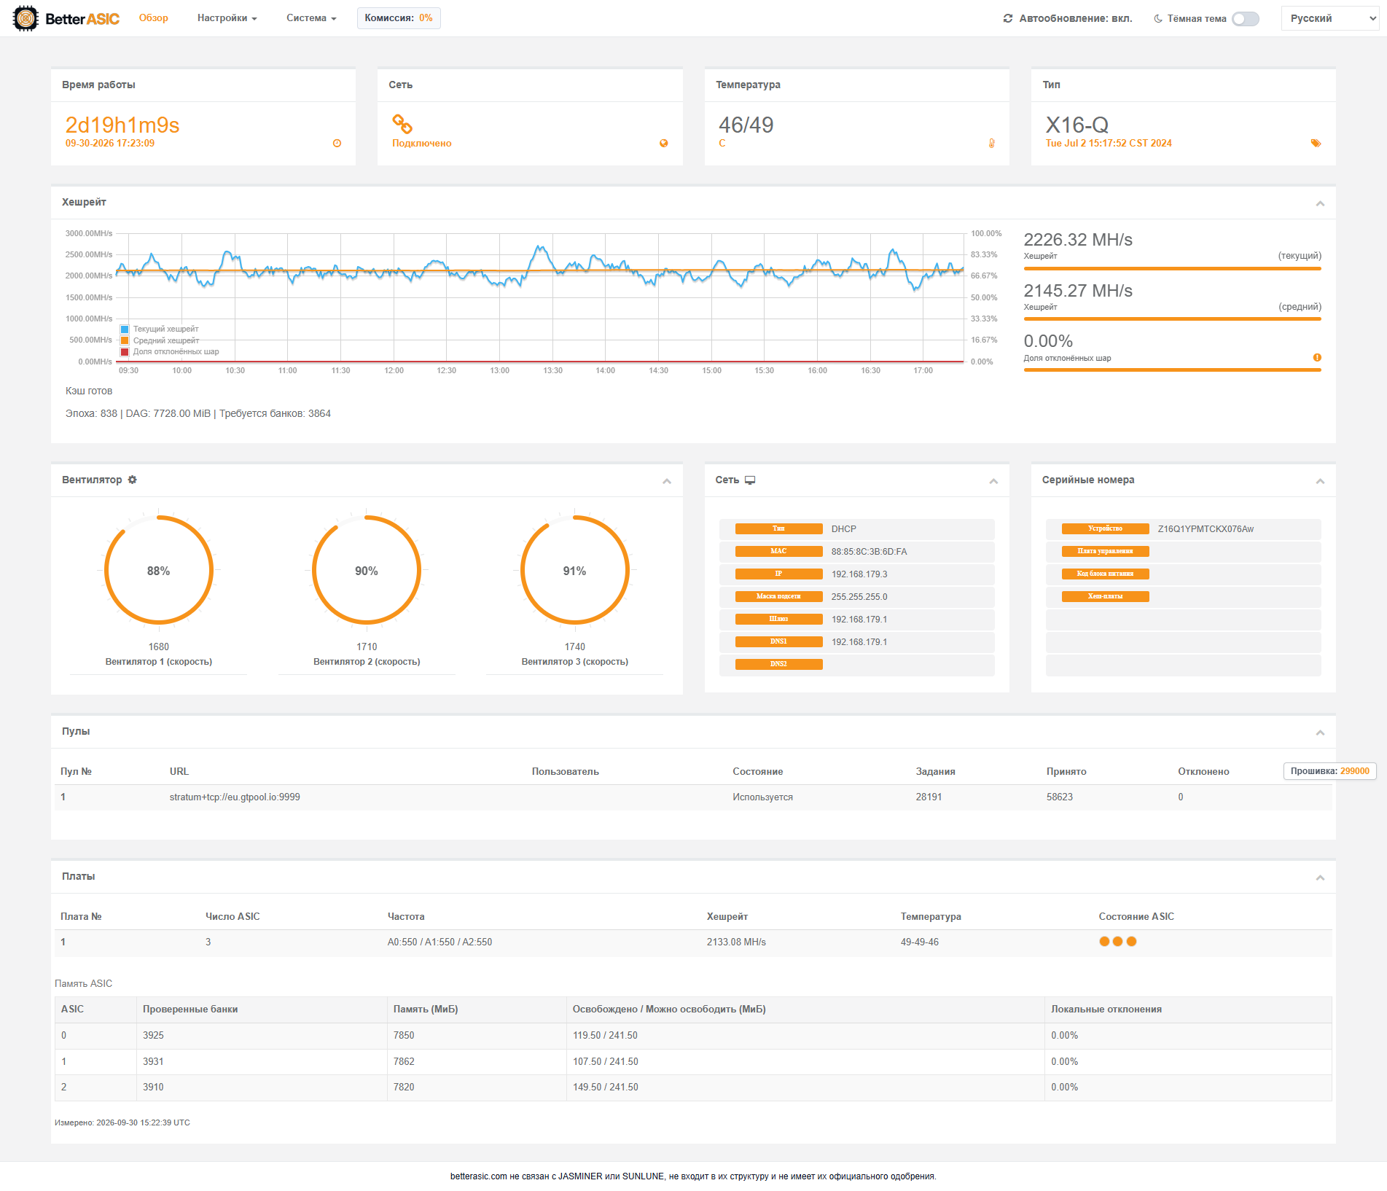Collapse the Сеть details panel
Viewport: 1387px width, 1191px height.
pos(993,481)
